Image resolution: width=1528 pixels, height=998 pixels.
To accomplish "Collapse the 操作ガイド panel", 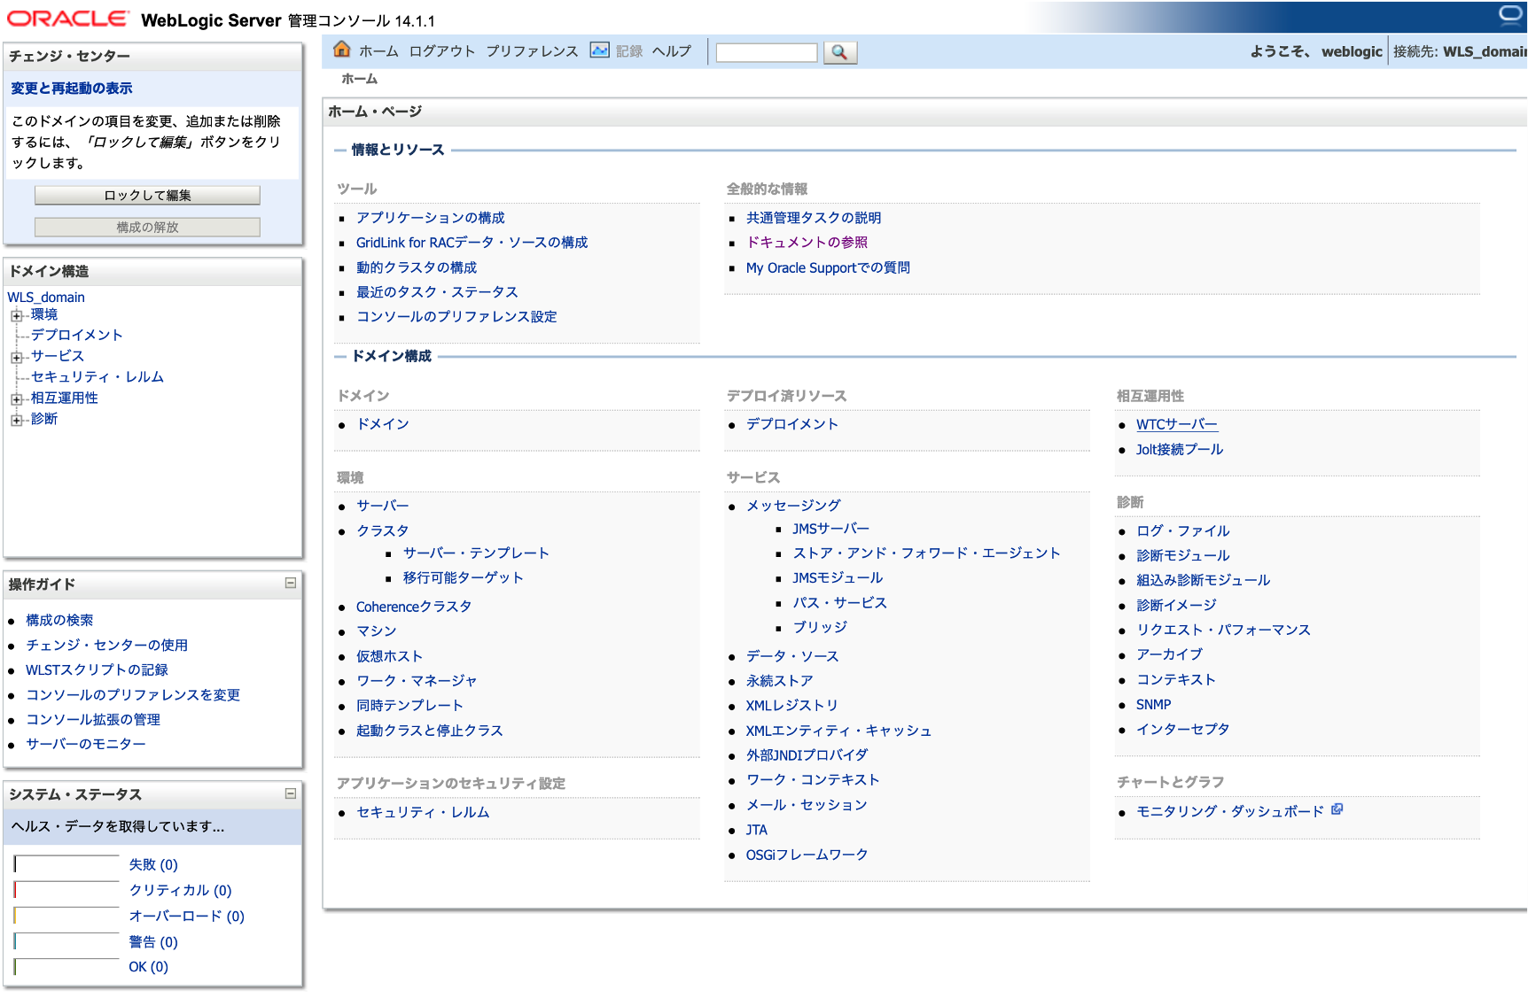I will tap(290, 583).
